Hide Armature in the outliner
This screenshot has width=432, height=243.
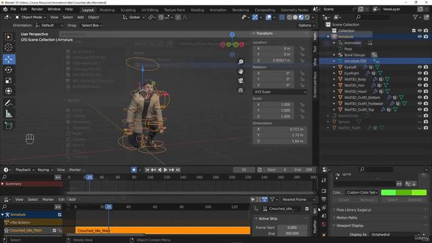pos(420,36)
